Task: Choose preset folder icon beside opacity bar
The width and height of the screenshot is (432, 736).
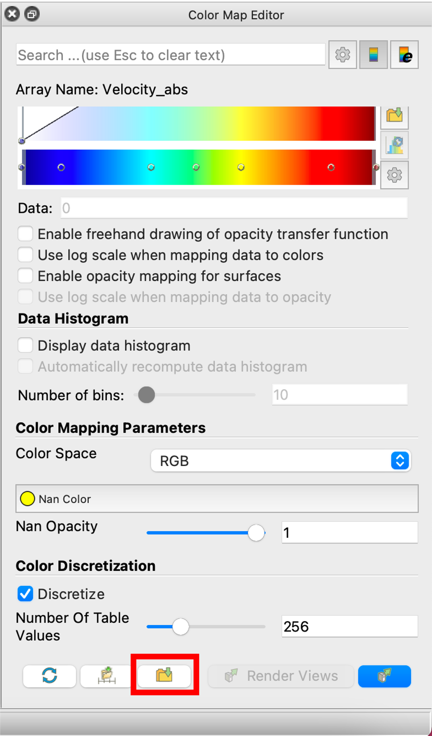Action: (395, 115)
